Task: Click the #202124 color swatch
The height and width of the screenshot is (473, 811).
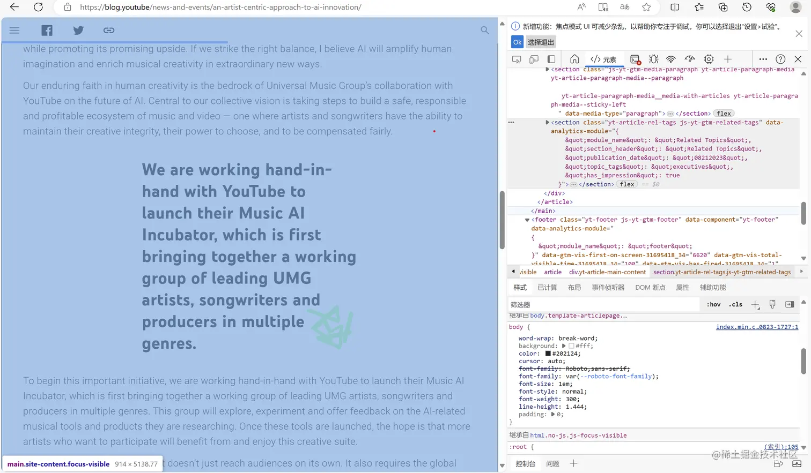Action: click(x=548, y=354)
